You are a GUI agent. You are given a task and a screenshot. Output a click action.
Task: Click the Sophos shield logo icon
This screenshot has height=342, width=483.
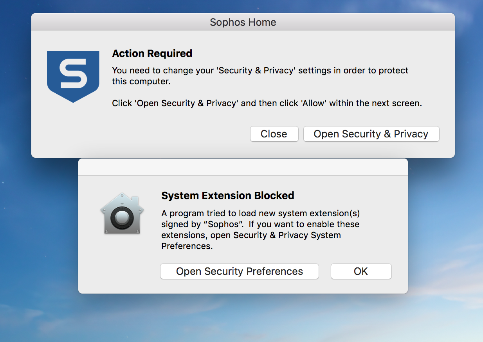73,77
